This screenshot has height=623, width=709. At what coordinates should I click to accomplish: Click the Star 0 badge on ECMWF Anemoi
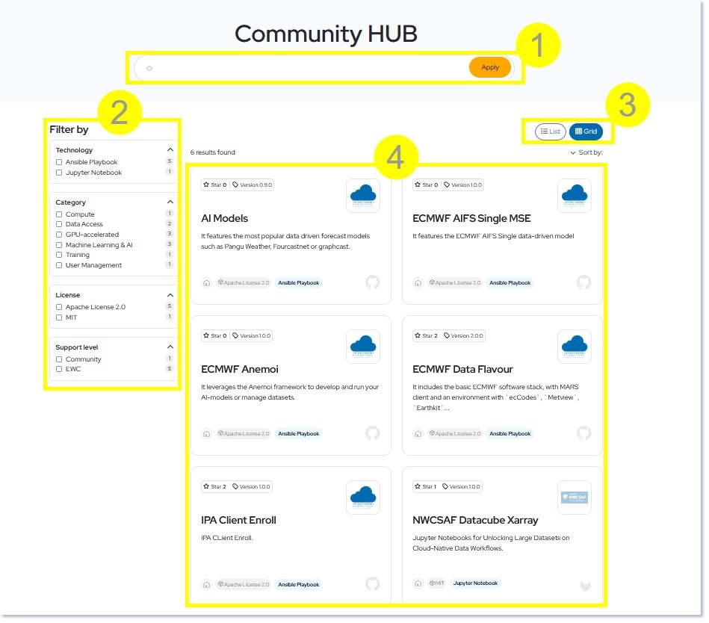(215, 336)
